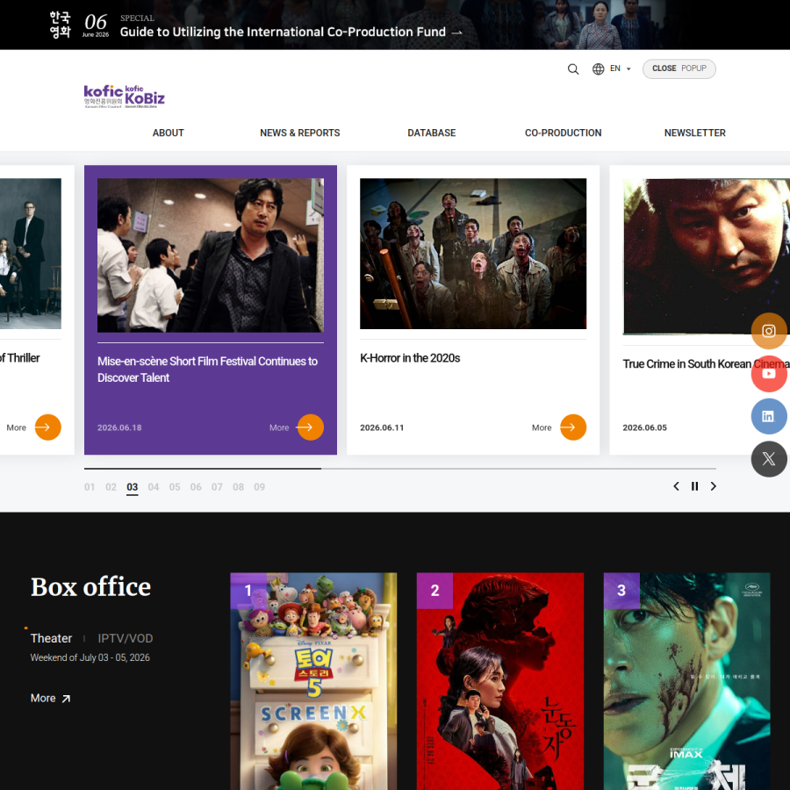Open Box office More link
The width and height of the screenshot is (790, 790).
click(50, 699)
